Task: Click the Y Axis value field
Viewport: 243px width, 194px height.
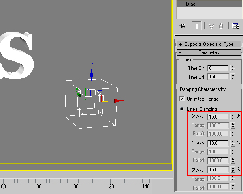Action: click(218, 143)
